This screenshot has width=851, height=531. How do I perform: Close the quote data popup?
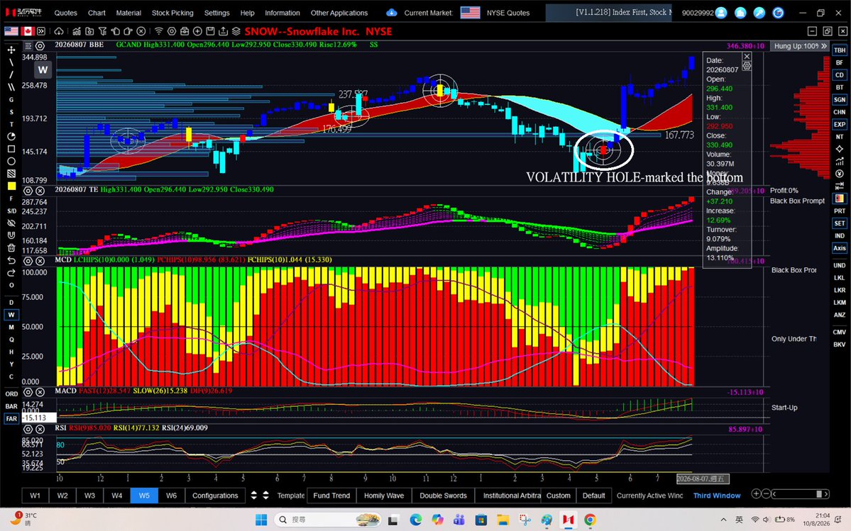pyautogui.click(x=747, y=56)
